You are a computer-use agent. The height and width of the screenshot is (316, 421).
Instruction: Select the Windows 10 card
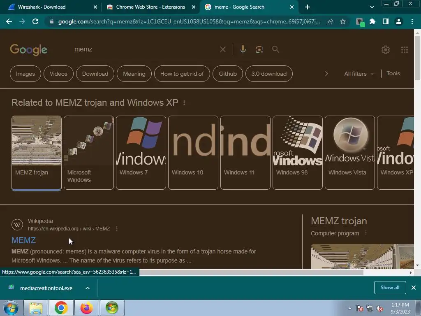(193, 153)
